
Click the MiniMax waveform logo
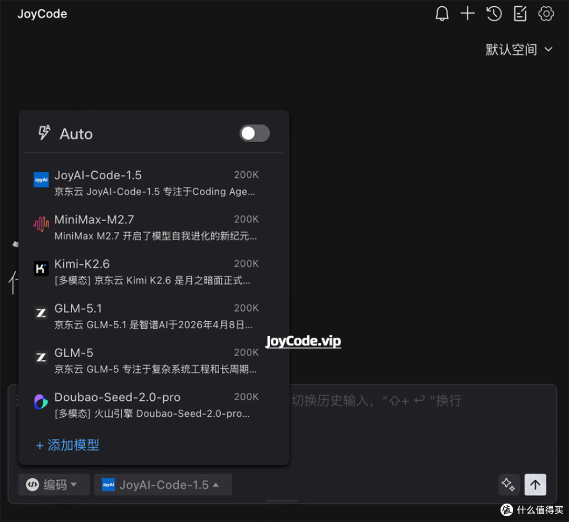[41, 224]
